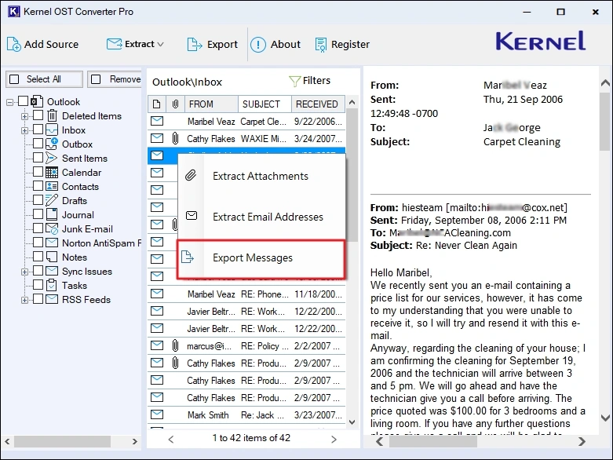The width and height of the screenshot is (613, 460).
Task: Check the Inbox folder checkbox
Action: point(38,130)
